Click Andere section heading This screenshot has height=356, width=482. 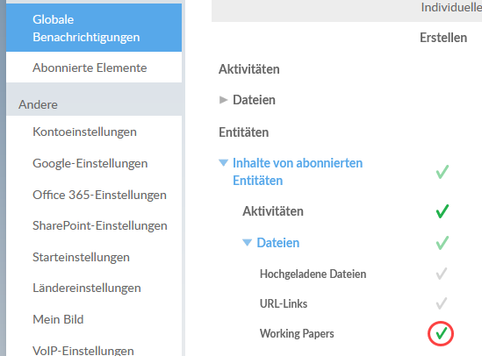[38, 104]
